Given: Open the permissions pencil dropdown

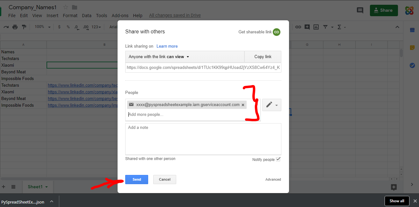Looking at the screenshot, I should (x=271, y=104).
